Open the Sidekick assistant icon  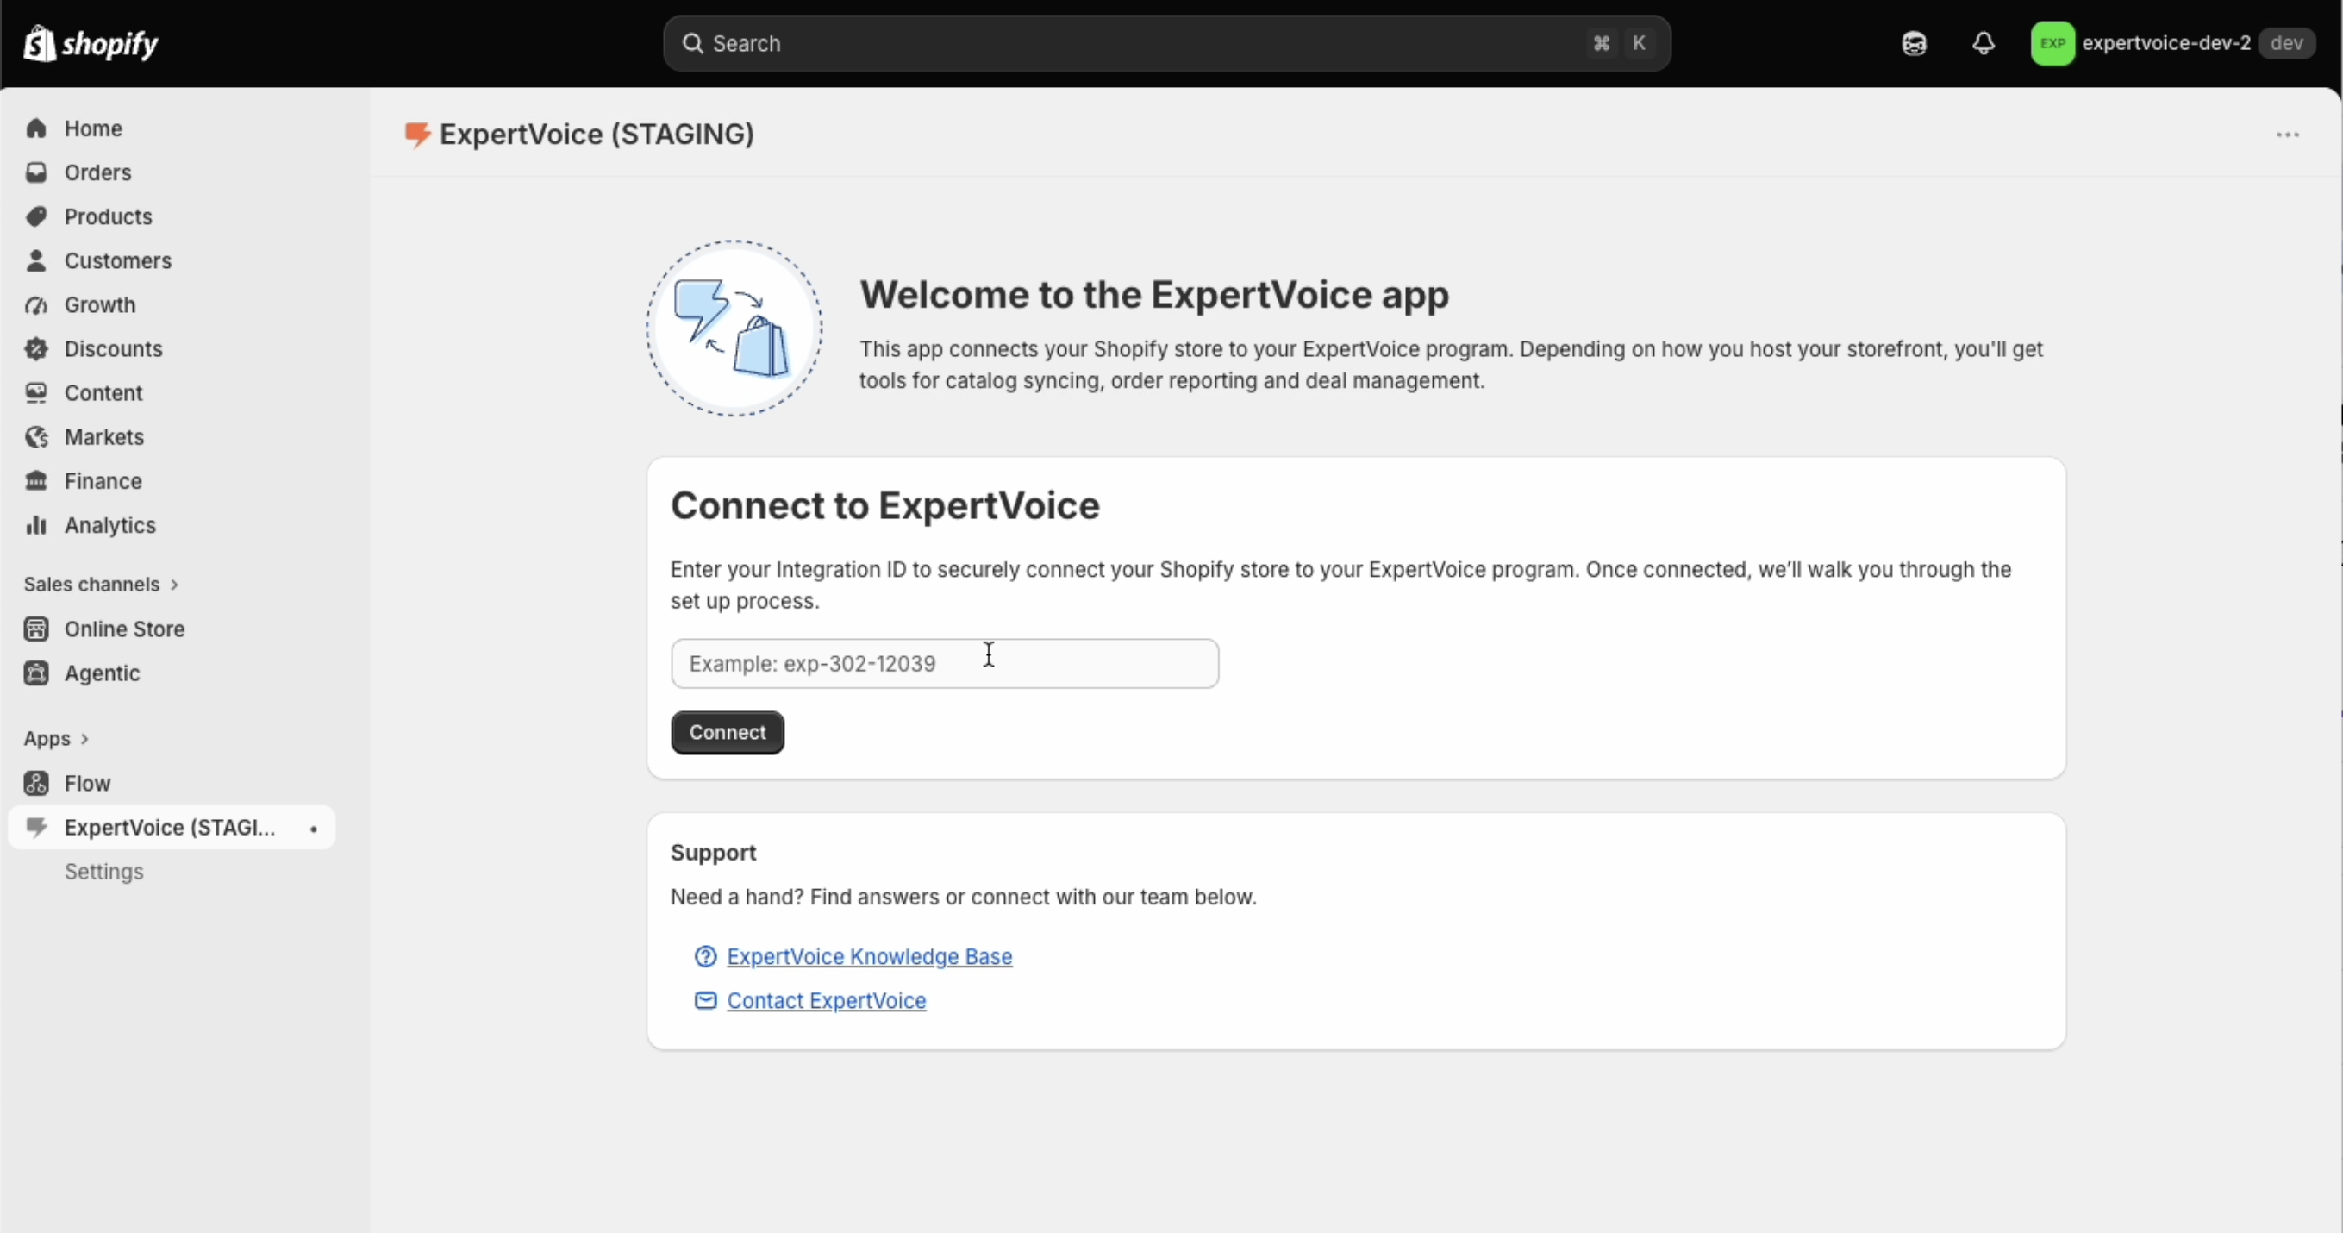point(1914,43)
